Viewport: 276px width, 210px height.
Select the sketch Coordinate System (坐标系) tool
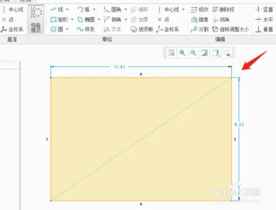[x=168, y=29]
